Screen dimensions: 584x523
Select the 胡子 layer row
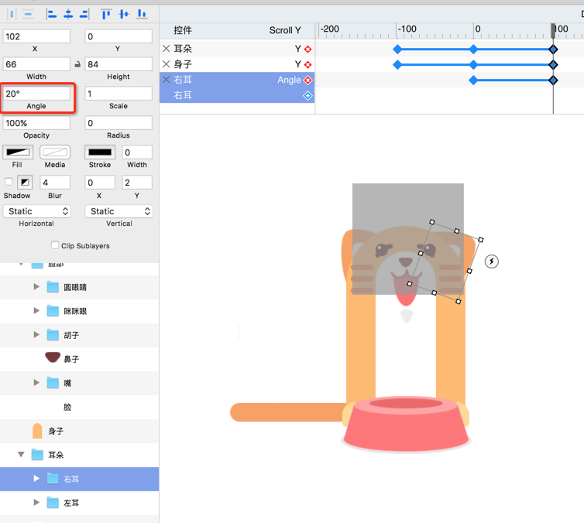[x=79, y=335]
